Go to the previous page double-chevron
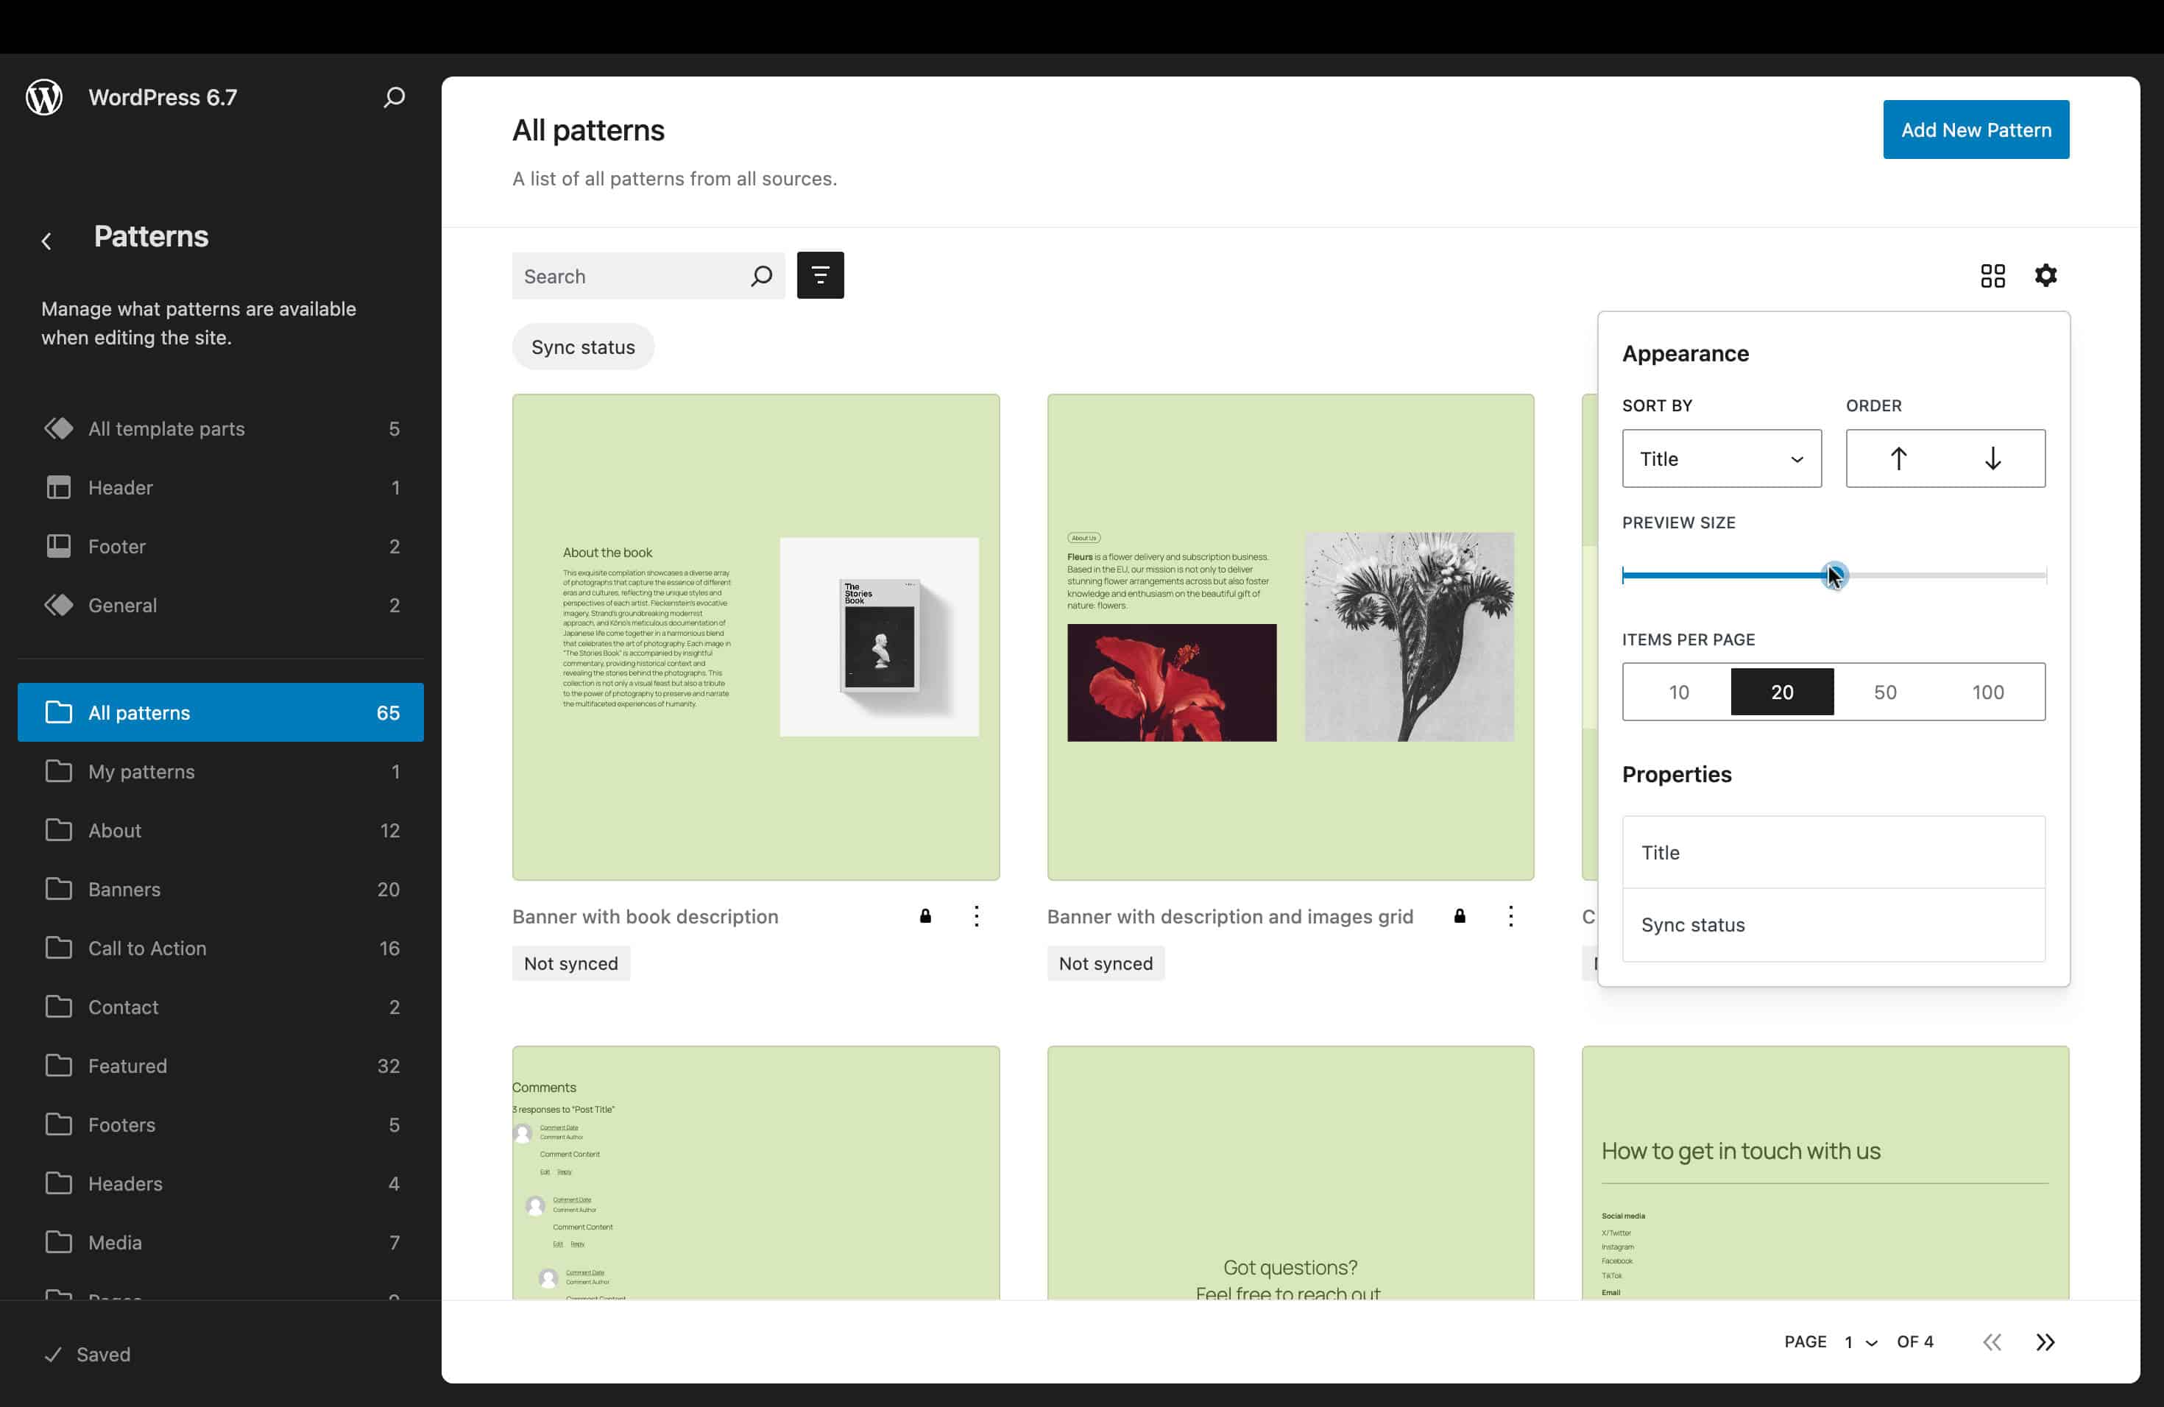The height and width of the screenshot is (1407, 2164). 1991,1342
